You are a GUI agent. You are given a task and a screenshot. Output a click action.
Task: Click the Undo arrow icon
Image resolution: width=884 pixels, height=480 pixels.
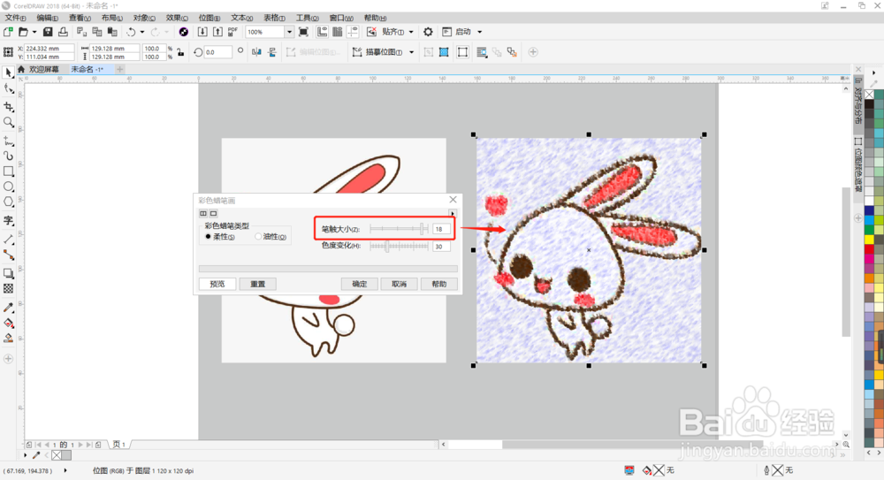coord(131,32)
